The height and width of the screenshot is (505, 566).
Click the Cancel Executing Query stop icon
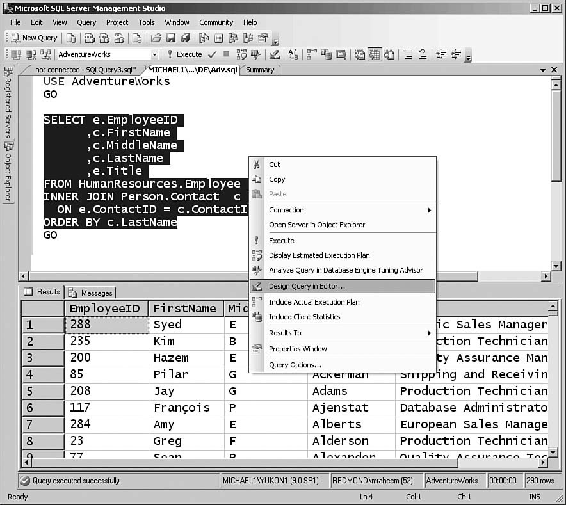tap(226, 54)
